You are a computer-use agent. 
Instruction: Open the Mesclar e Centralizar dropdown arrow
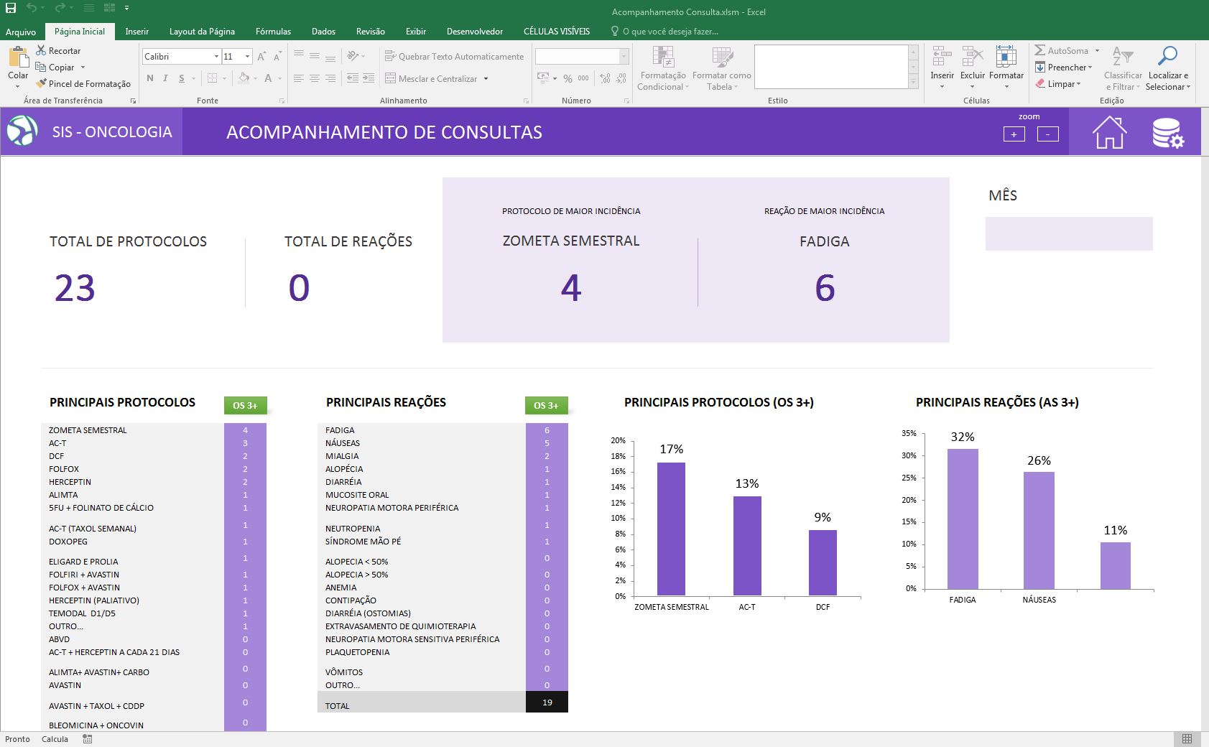[486, 78]
